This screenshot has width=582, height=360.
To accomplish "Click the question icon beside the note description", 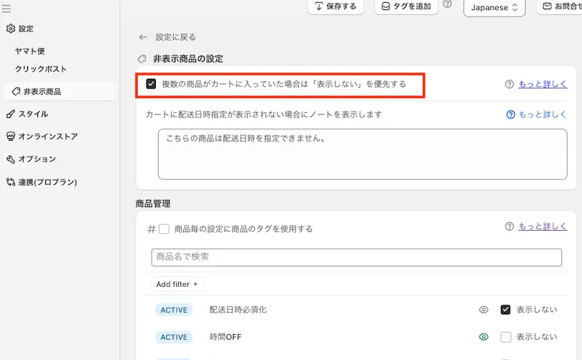I will 510,114.
